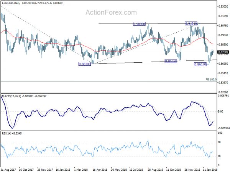Image resolution: width=230 pixels, height=173 pixels.
Task: Click the ActionForex.com watermark
Action: 111,12
